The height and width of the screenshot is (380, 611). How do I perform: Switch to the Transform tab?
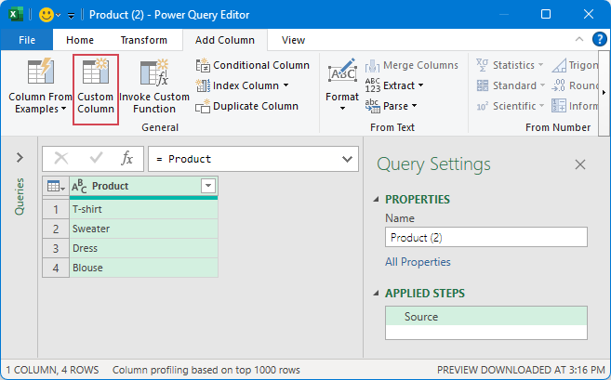(x=144, y=40)
